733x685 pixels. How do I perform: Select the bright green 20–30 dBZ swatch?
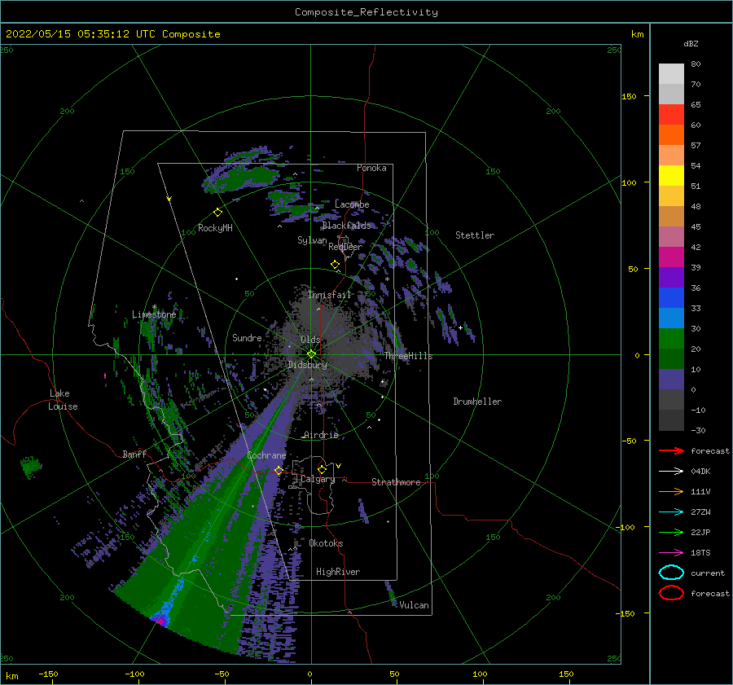pos(671,339)
